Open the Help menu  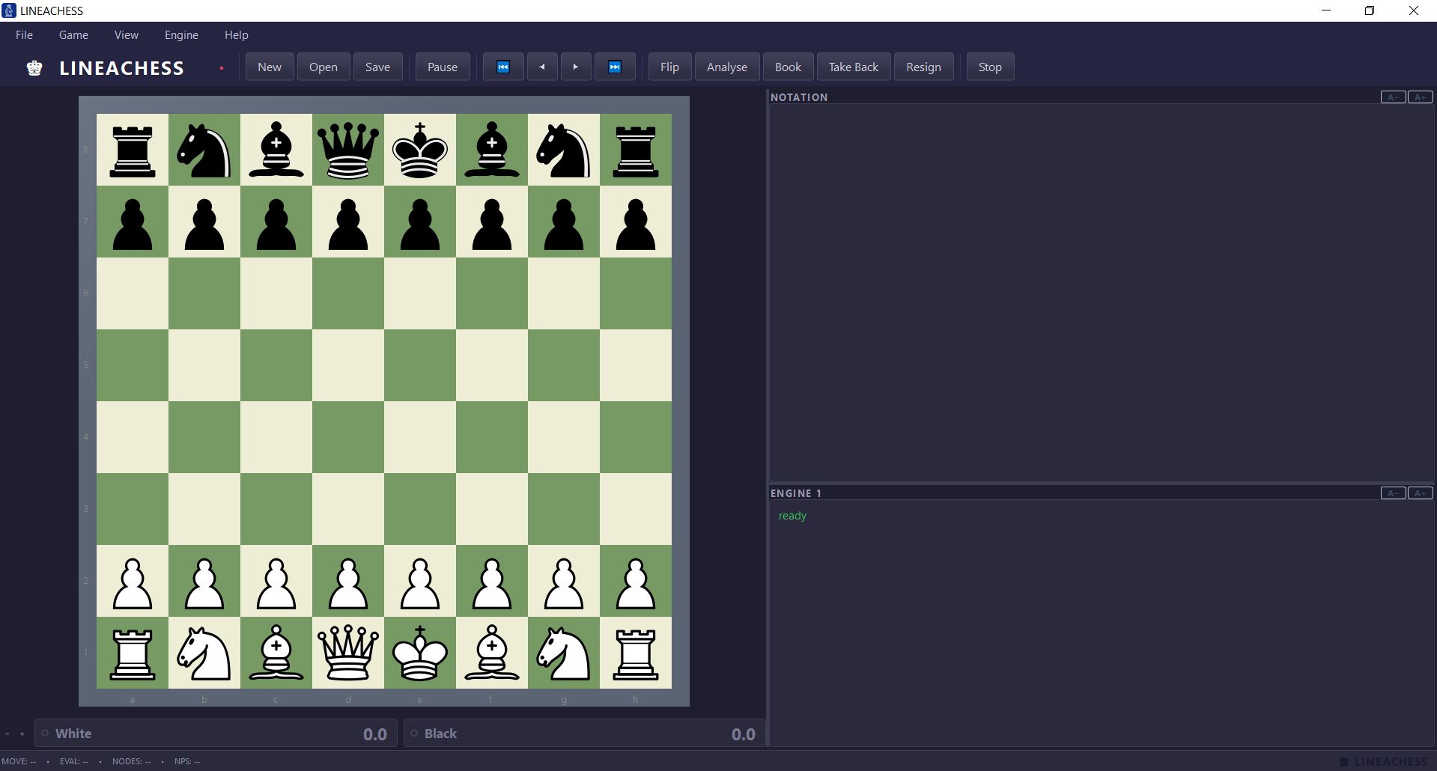236,34
